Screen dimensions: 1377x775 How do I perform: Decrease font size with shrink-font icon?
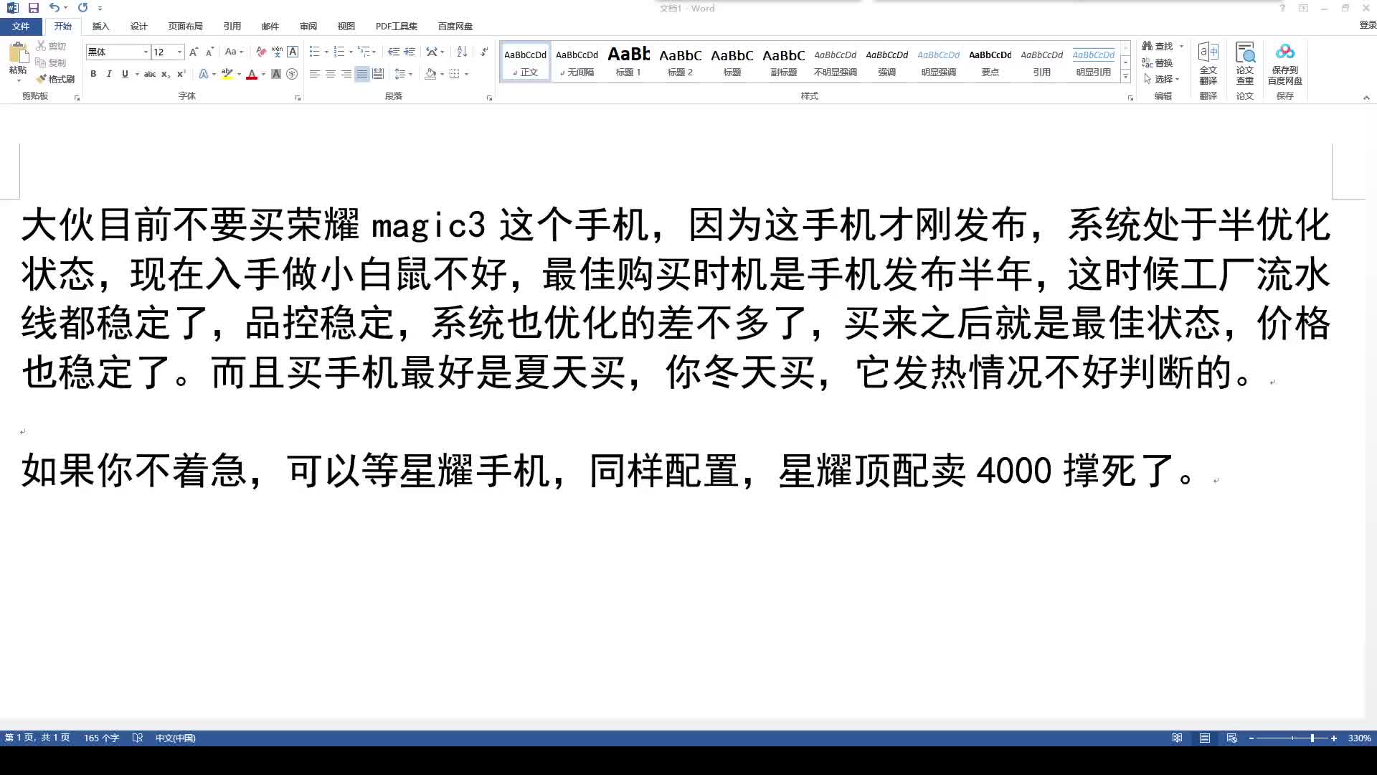(209, 52)
